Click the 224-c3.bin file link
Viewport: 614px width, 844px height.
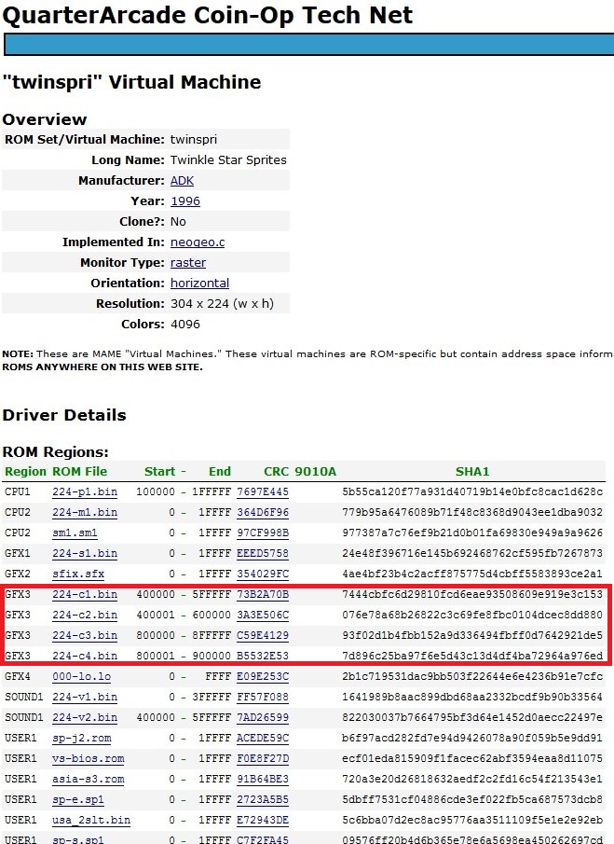click(85, 635)
